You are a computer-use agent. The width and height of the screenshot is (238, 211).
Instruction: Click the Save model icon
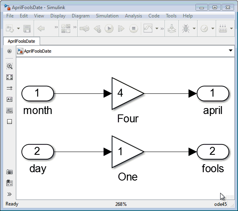(27, 29)
